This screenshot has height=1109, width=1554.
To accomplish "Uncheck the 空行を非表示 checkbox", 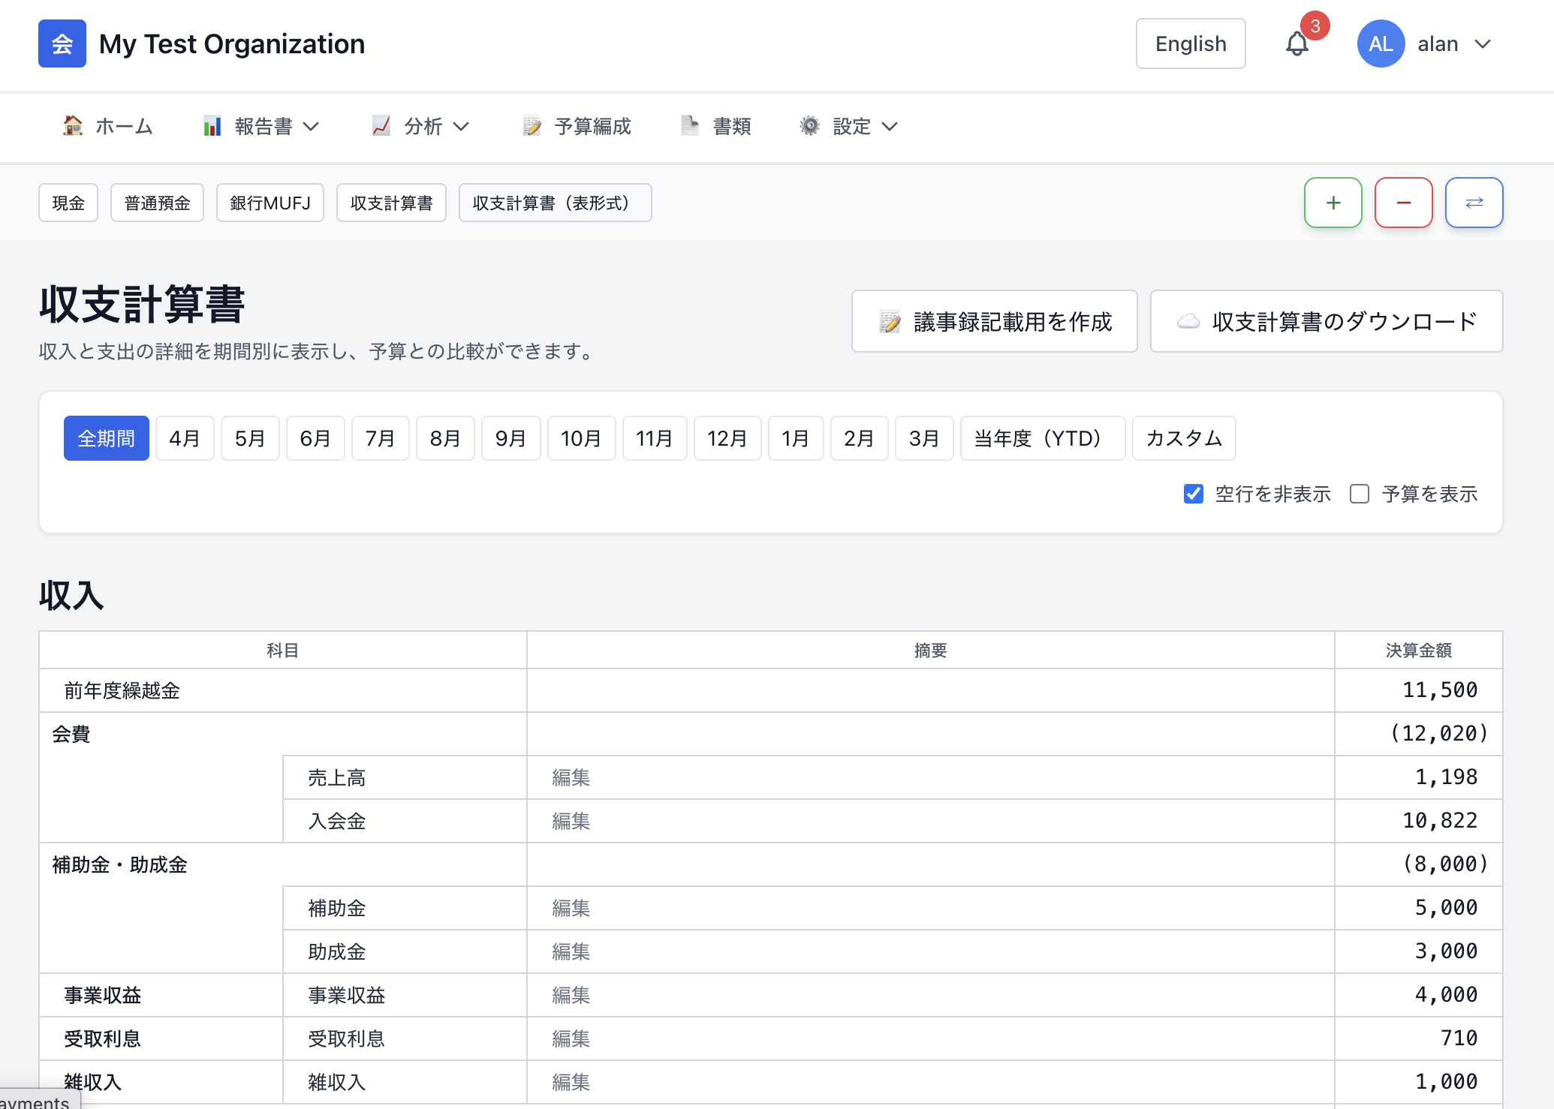I will tap(1194, 494).
